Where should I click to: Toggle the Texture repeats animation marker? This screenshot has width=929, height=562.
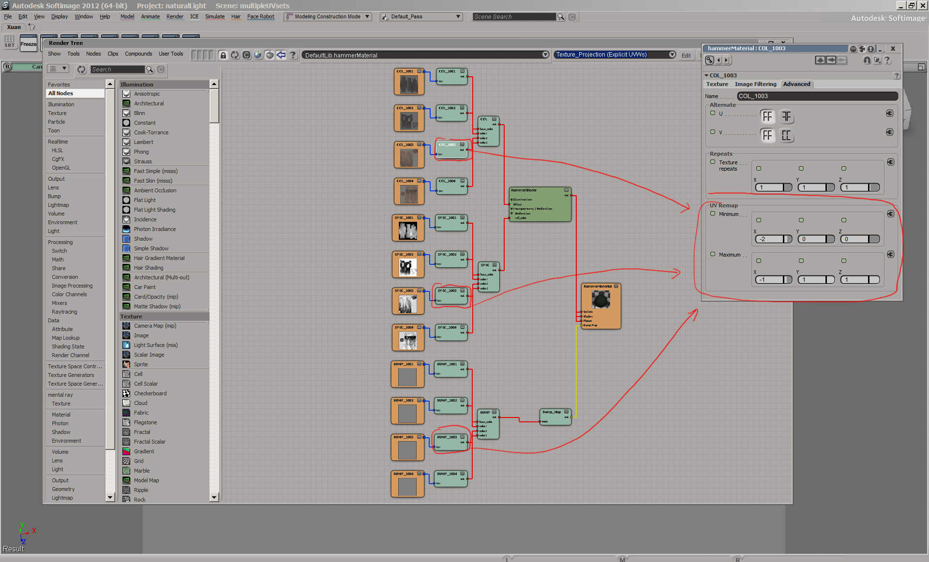point(713,162)
